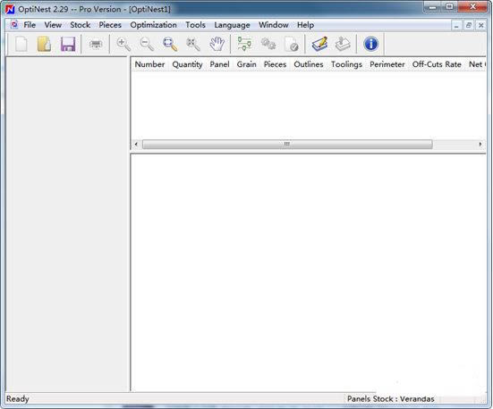Sort by the Outlines column header

(309, 64)
